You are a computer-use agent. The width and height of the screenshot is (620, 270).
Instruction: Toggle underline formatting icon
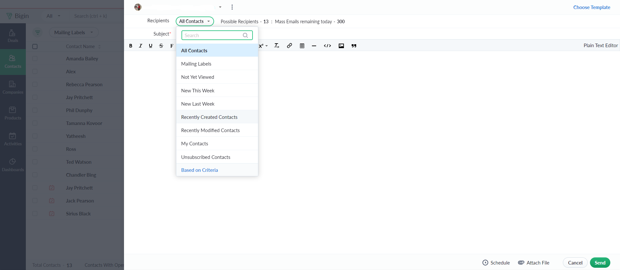point(150,46)
